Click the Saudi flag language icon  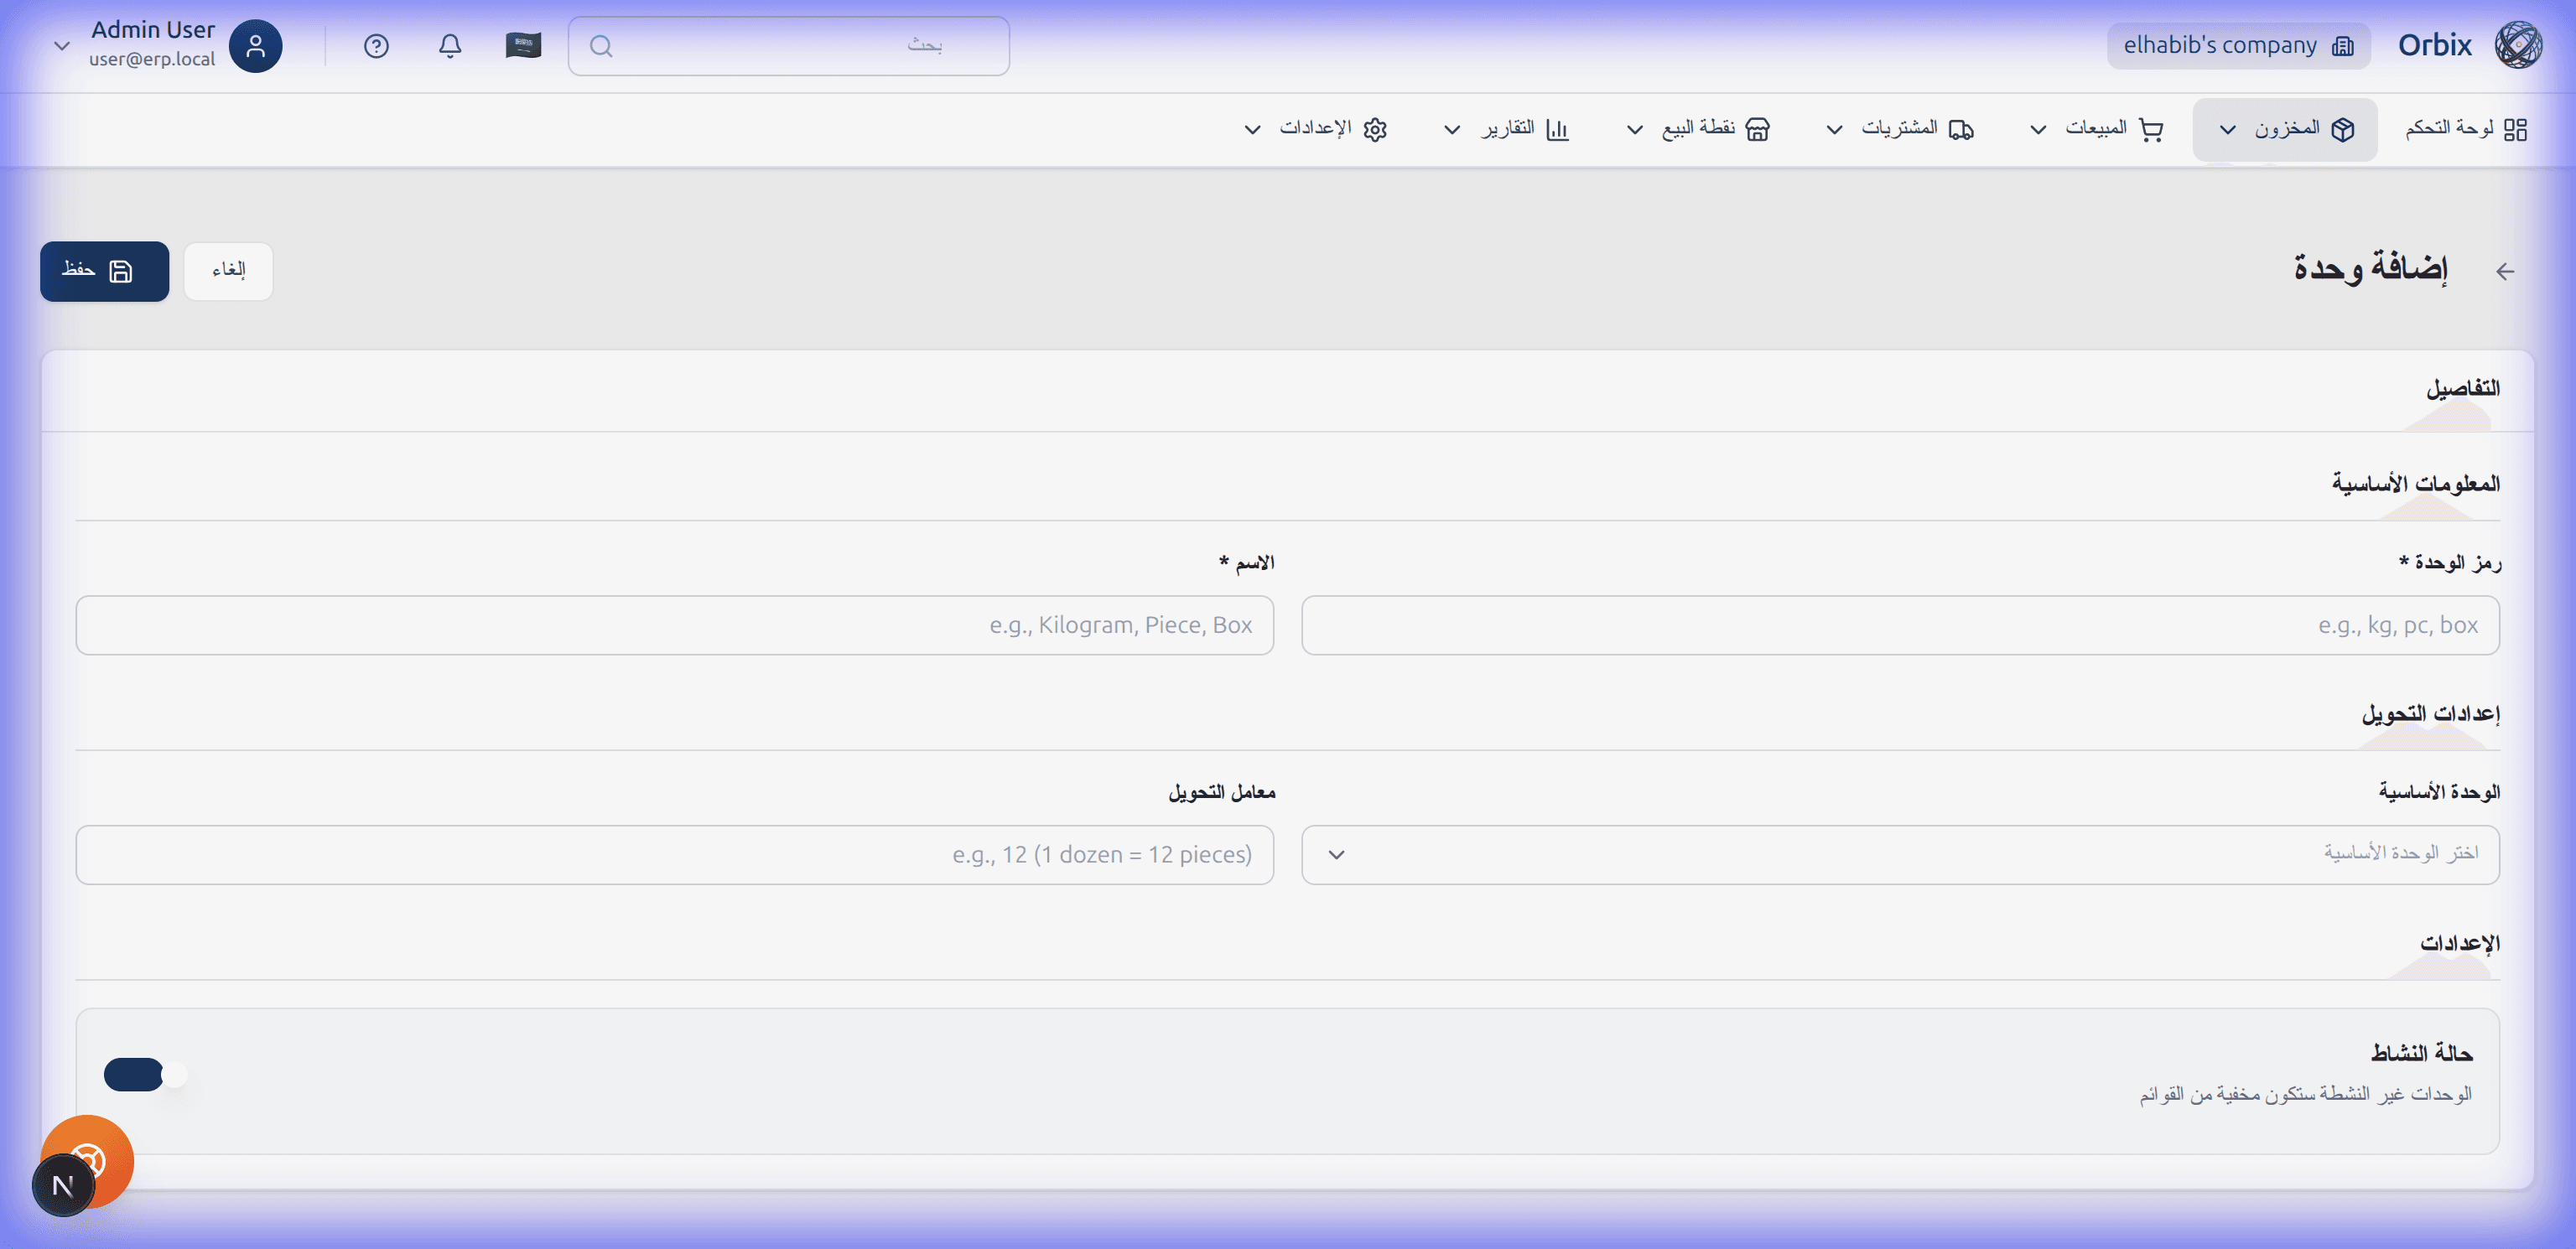[x=523, y=46]
